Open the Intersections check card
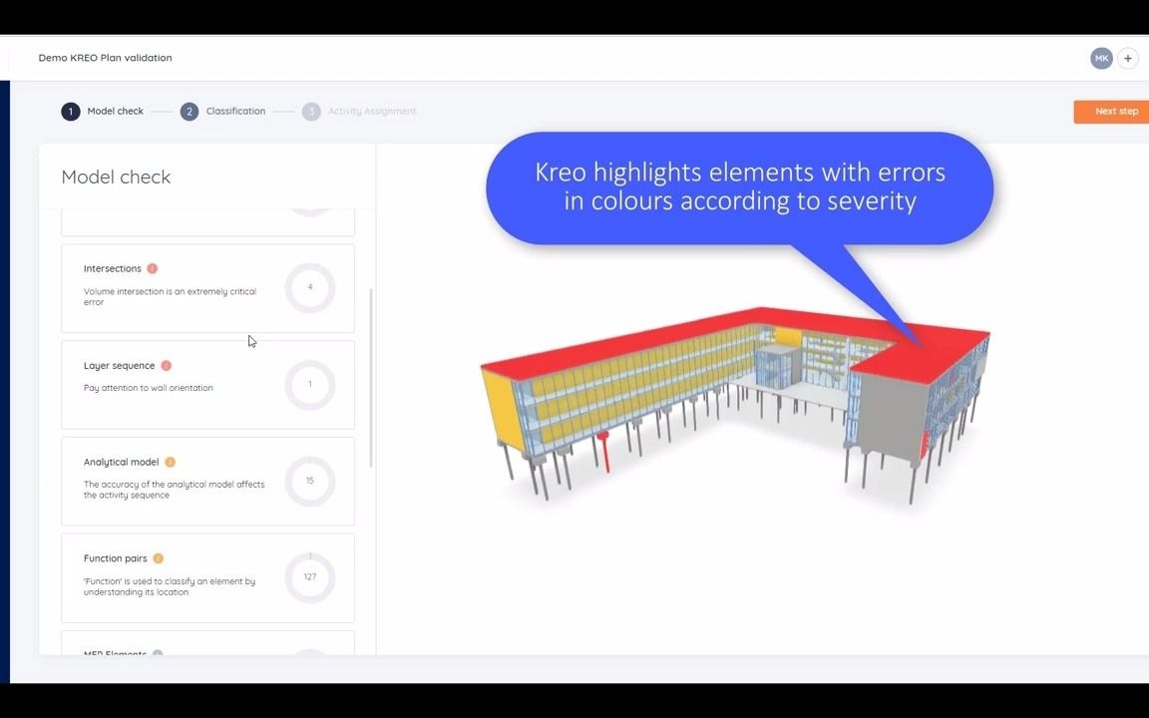Image resolution: width=1149 pixels, height=718 pixels. point(208,288)
